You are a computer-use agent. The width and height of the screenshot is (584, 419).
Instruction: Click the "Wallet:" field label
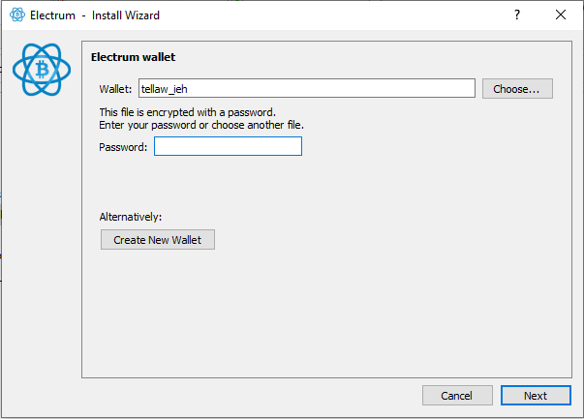tap(116, 89)
